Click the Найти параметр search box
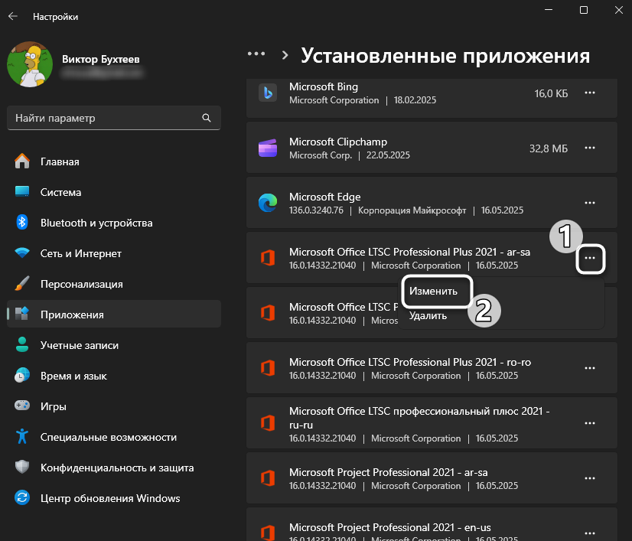This screenshot has height=541, width=632. pyautogui.click(x=114, y=118)
